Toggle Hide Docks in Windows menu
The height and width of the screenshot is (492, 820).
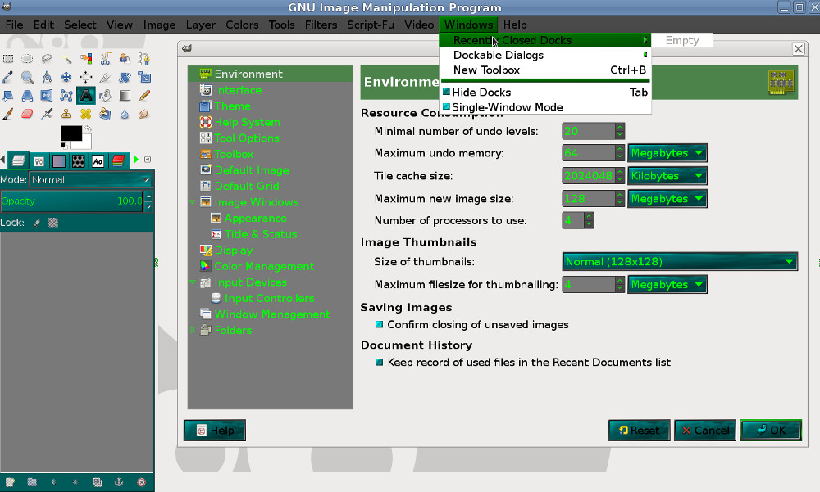[545, 93]
